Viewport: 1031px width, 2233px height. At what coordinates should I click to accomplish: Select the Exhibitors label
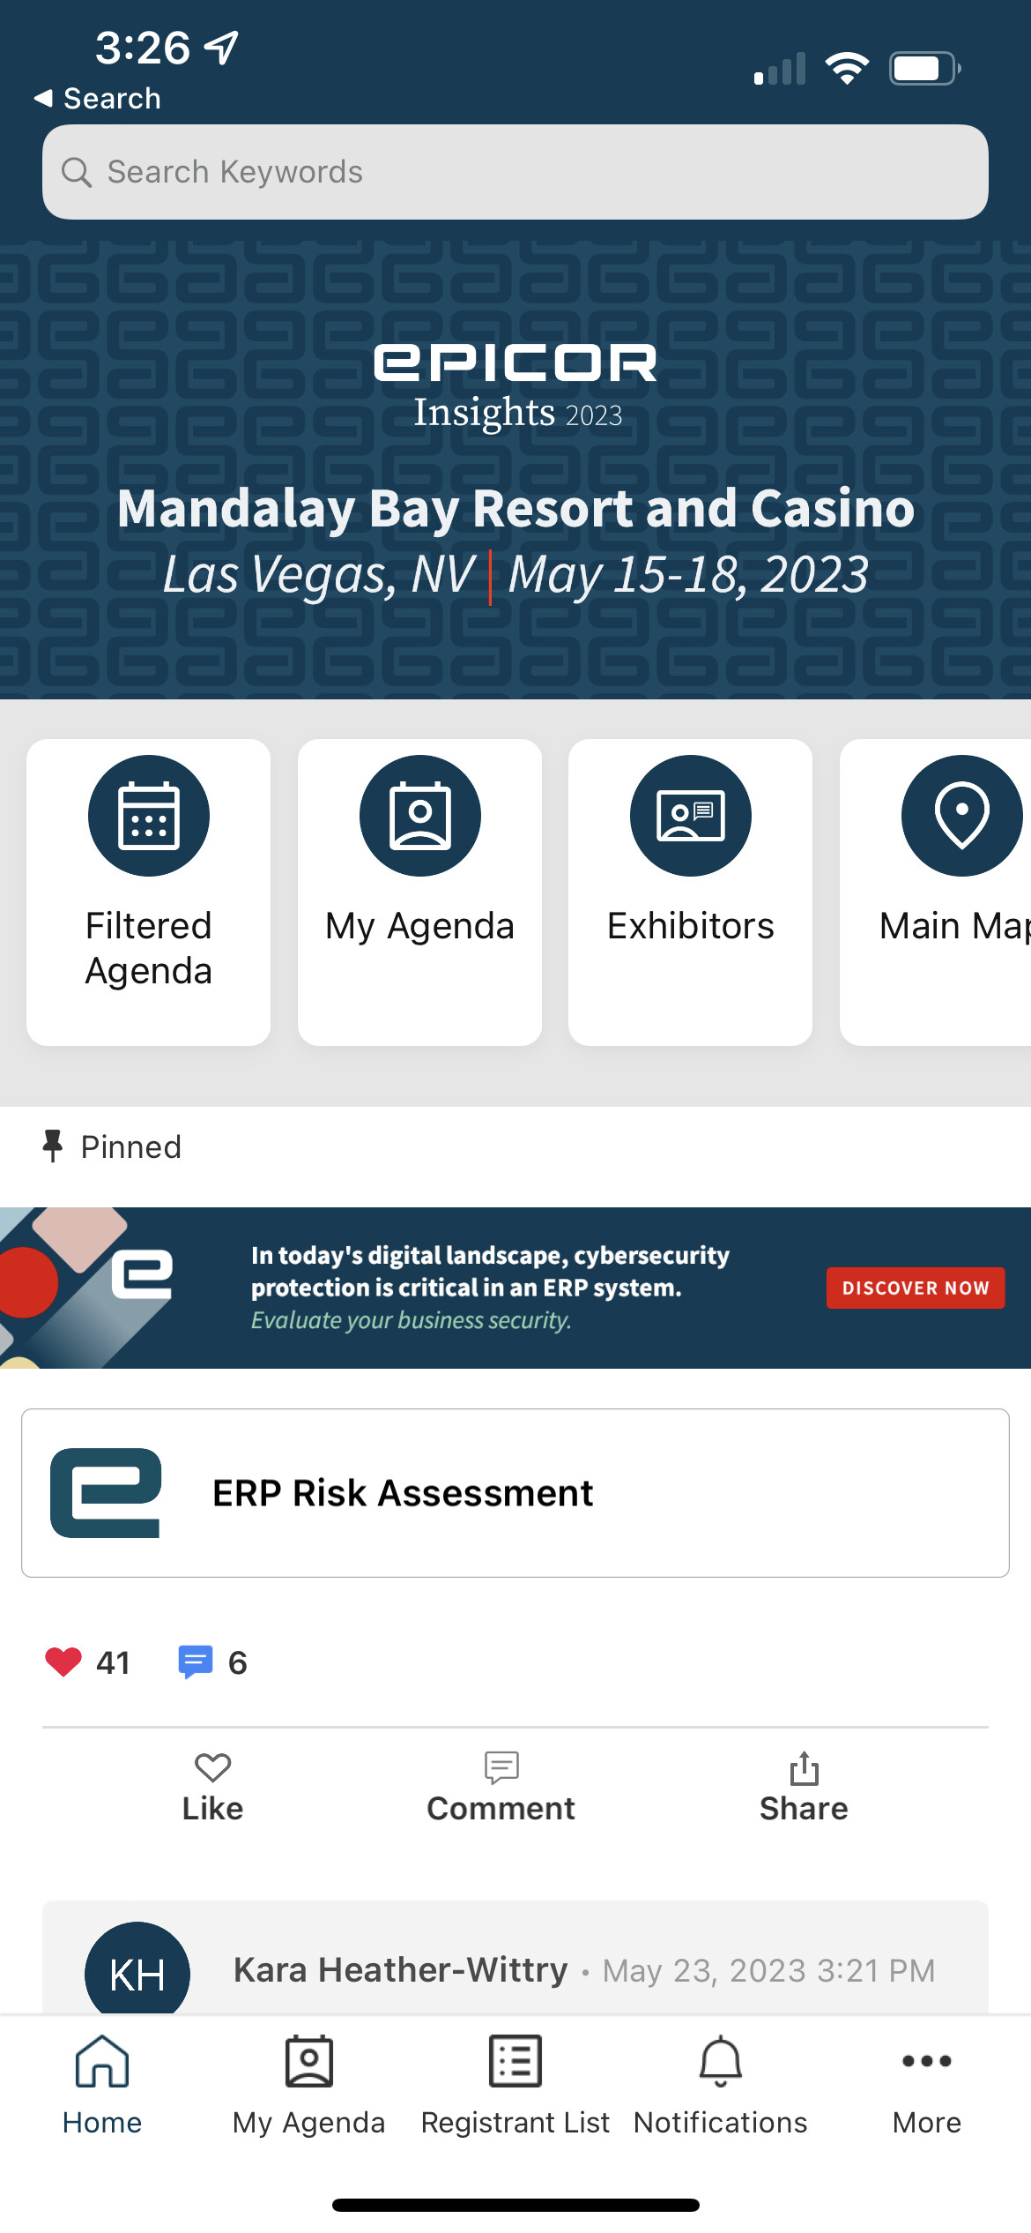(691, 926)
